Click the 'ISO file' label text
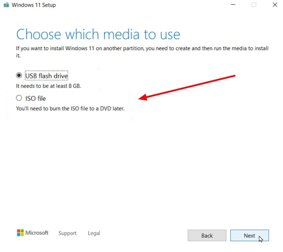Image resolution: width=283 pixels, height=252 pixels. (x=36, y=98)
